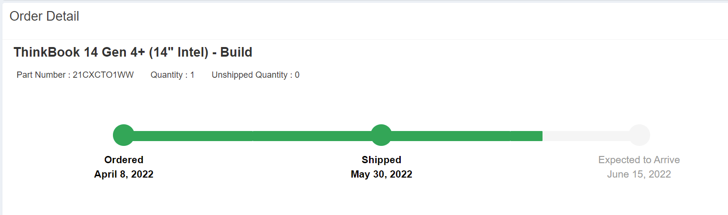Viewport: 728px width, 215px height.
Task: Click the gray unfilled progress bar portion
Action: (x=586, y=135)
